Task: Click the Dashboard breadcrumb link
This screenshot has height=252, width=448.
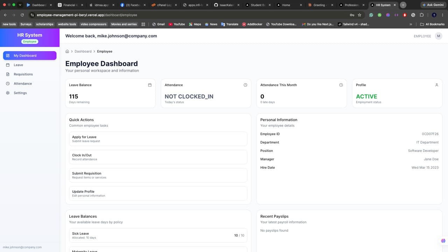Action: [x=83, y=51]
